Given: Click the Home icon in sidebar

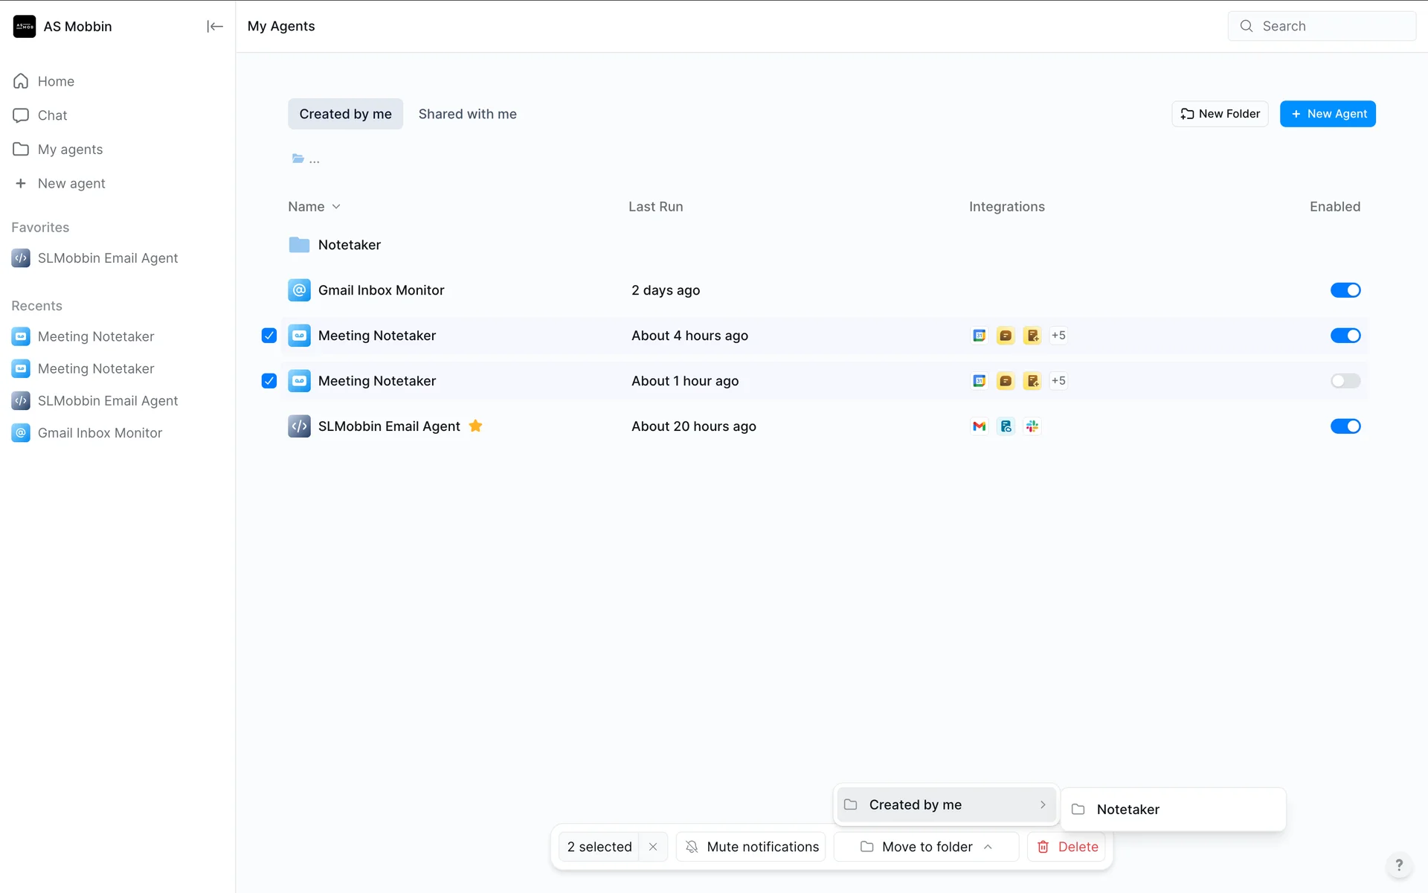Looking at the screenshot, I should 21,81.
